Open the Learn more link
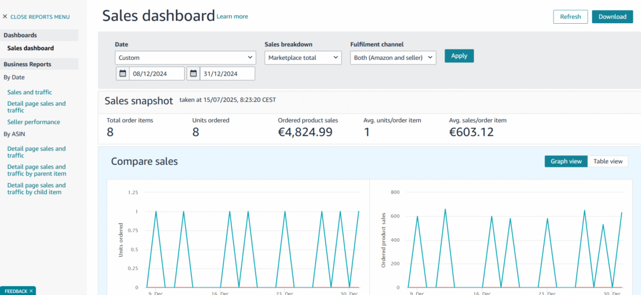641x295 pixels. point(232,16)
